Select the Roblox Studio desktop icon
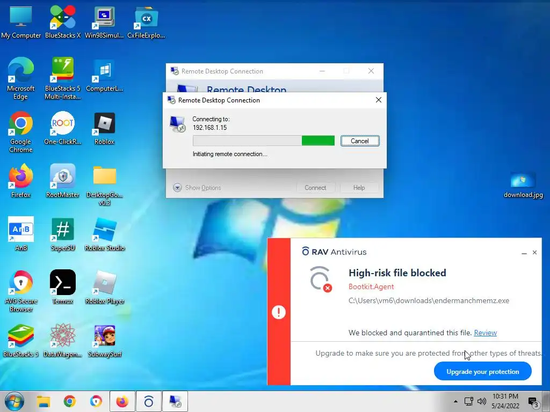Image resolution: width=550 pixels, height=412 pixels. (x=104, y=234)
